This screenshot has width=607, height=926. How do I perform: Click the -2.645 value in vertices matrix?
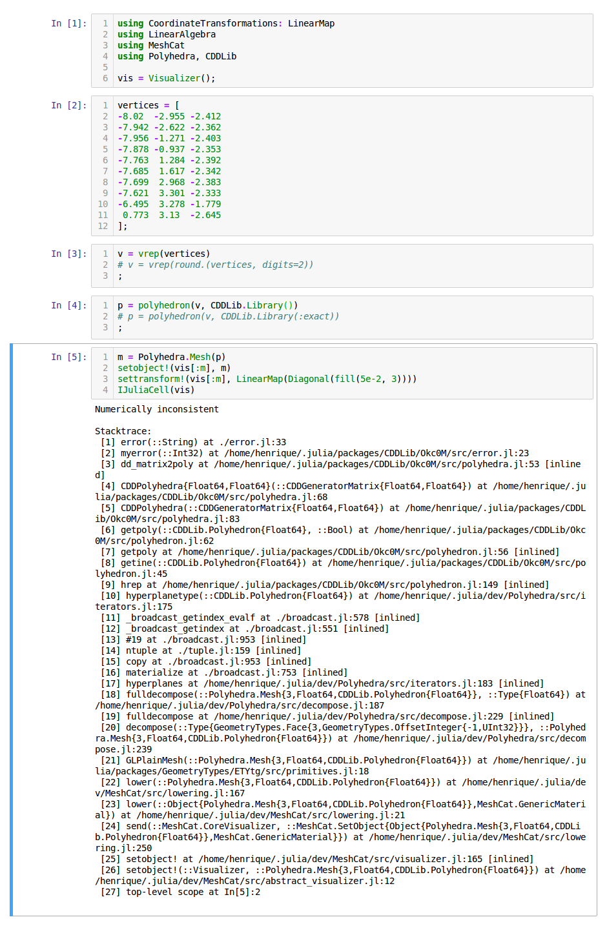(x=206, y=215)
